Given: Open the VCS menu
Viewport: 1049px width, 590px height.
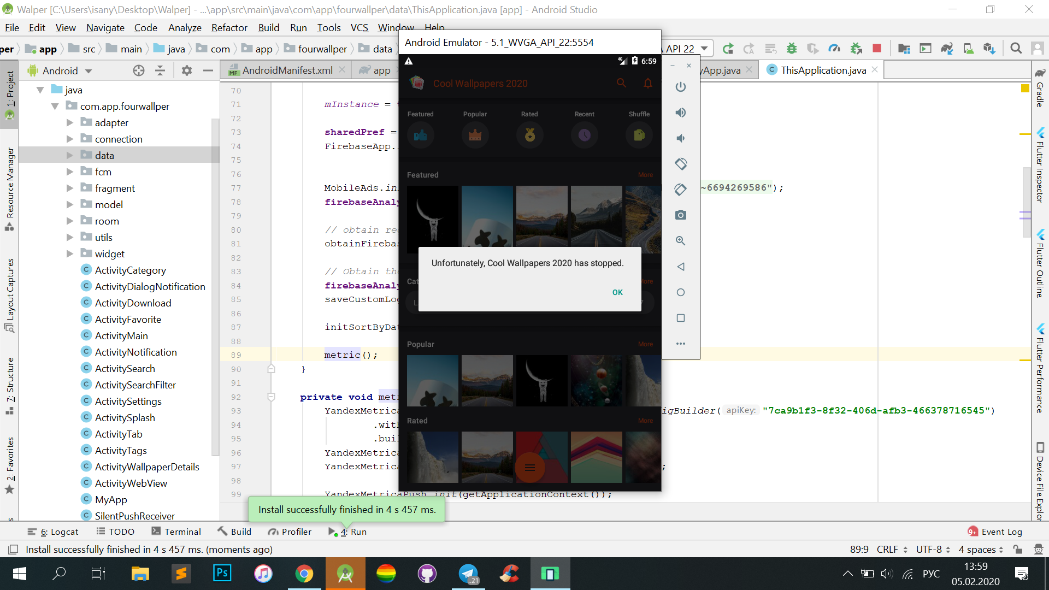Looking at the screenshot, I should (x=359, y=28).
